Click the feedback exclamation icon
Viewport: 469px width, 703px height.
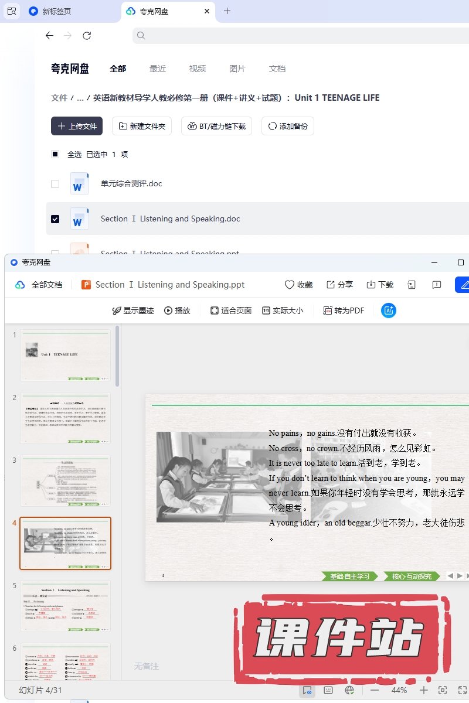(x=436, y=285)
